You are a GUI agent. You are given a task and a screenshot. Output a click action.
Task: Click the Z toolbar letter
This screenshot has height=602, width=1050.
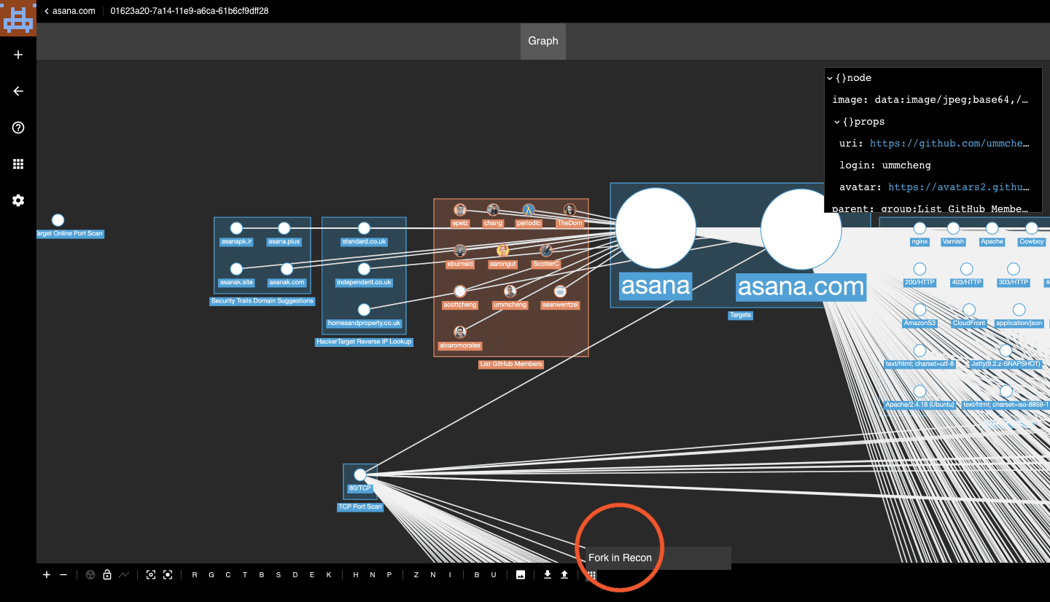pos(416,575)
